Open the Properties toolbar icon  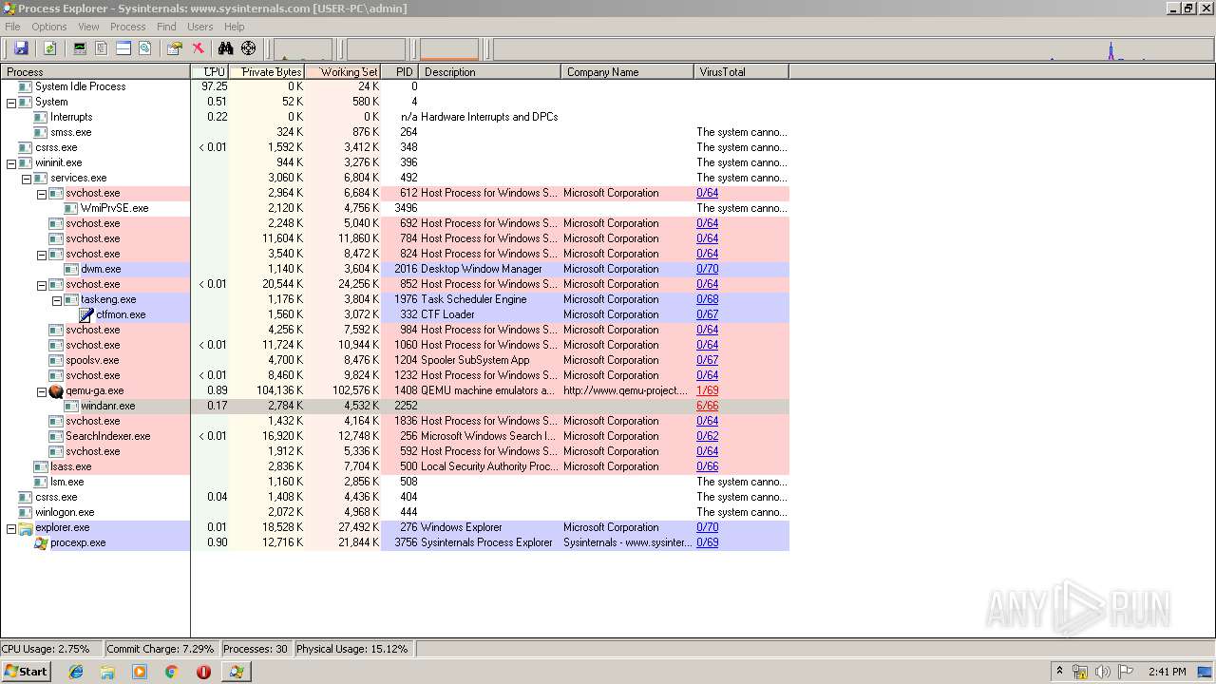coord(174,48)
